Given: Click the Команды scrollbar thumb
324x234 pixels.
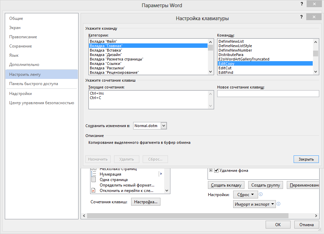Looking at the screenshot, I should [315, 53].
